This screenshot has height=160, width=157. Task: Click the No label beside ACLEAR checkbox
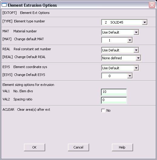pos(109,110)
